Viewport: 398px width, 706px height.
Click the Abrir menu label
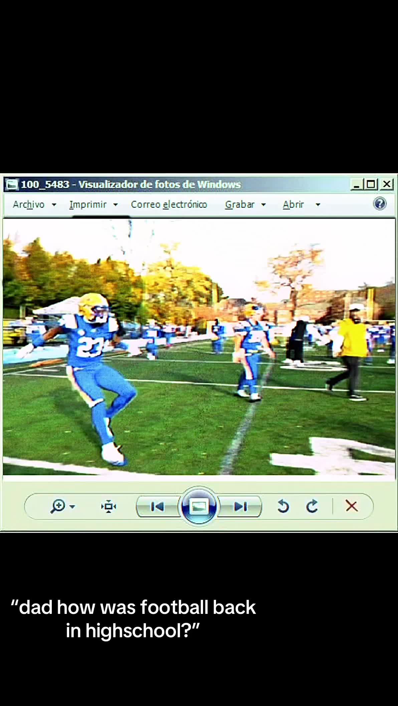(293, 205)
